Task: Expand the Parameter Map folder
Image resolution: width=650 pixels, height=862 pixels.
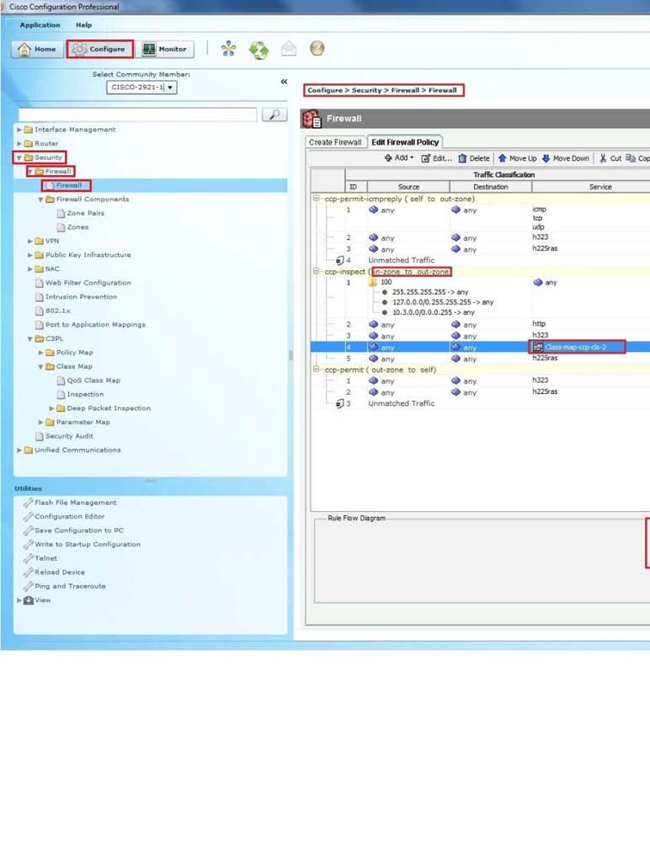Action: [x=40, y=423]
